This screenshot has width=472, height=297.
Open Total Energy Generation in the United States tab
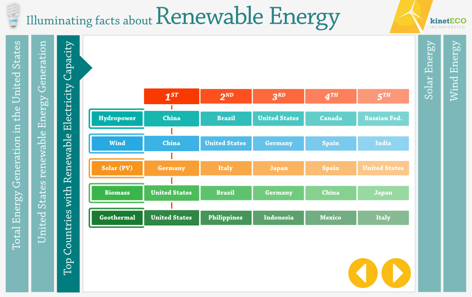pos(17,163)
